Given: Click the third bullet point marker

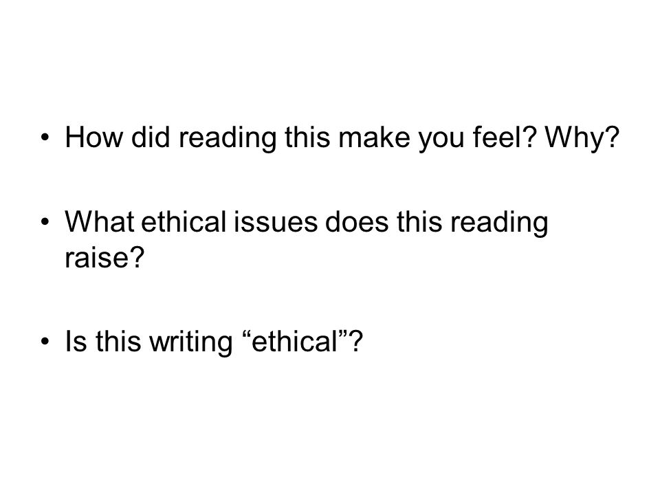Looking at the screenshot, I should click(x=45, y=341).
